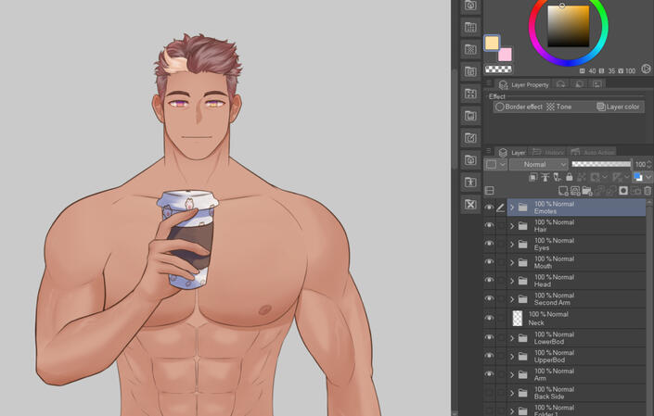
Task: Open the Normal blending mode dropdown
Action: [x=538, y=164]
